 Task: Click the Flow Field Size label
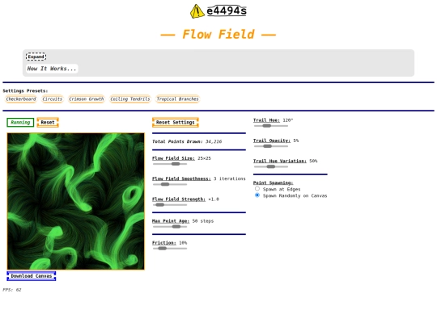(x=173, y=158)
